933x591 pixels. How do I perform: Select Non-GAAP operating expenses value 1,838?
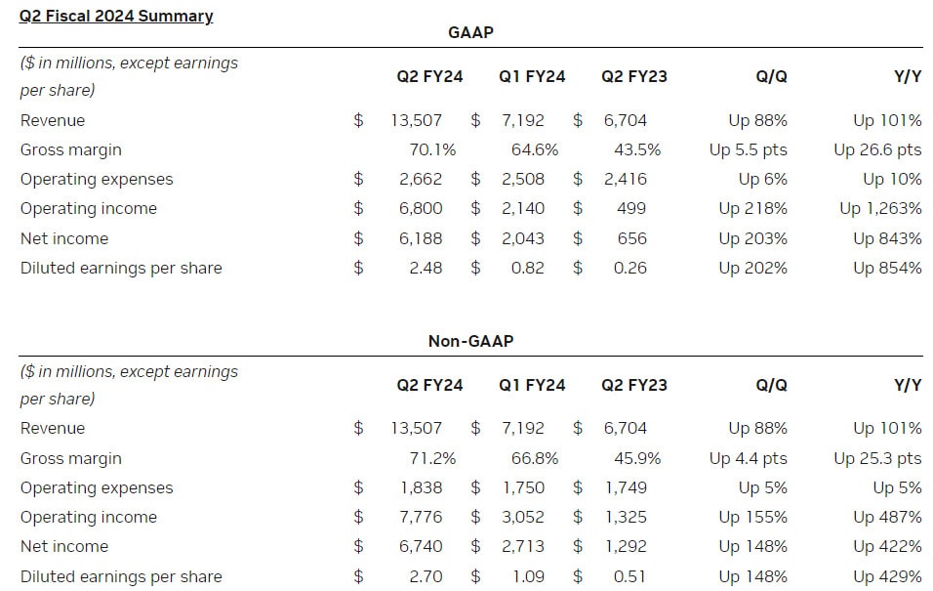pyautogui.click(x=420, y=487)
